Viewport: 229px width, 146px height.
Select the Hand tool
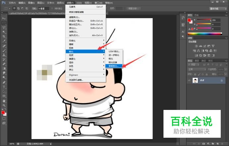coord(4,101)
